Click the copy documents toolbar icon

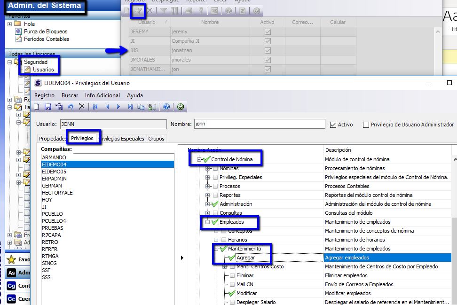(141, 107)
